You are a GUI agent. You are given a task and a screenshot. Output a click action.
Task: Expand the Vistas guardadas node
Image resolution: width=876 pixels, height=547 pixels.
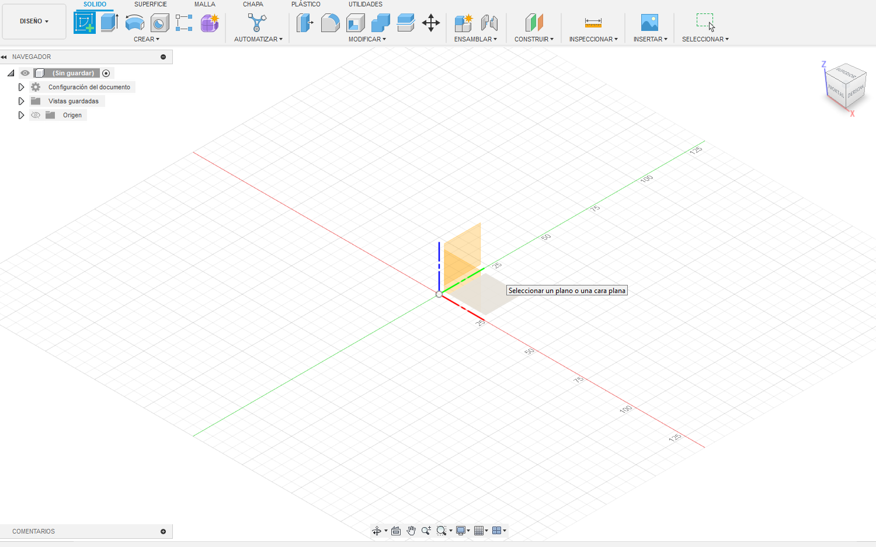coord(21,101)
